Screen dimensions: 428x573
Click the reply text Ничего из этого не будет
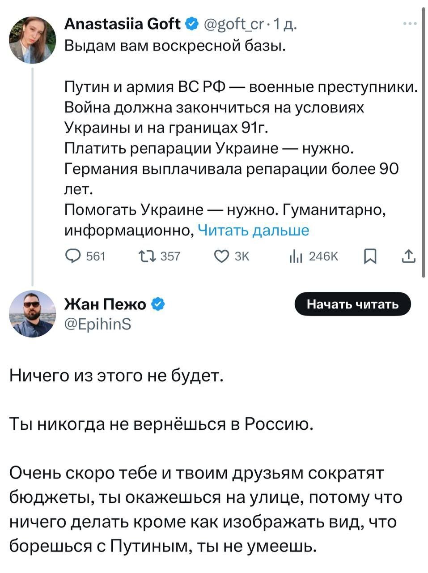pos(116,375)
